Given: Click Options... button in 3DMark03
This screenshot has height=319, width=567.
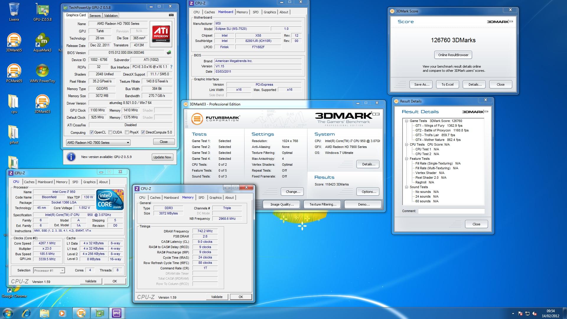Looking at the screenshot, I should [x=369, y=192].
